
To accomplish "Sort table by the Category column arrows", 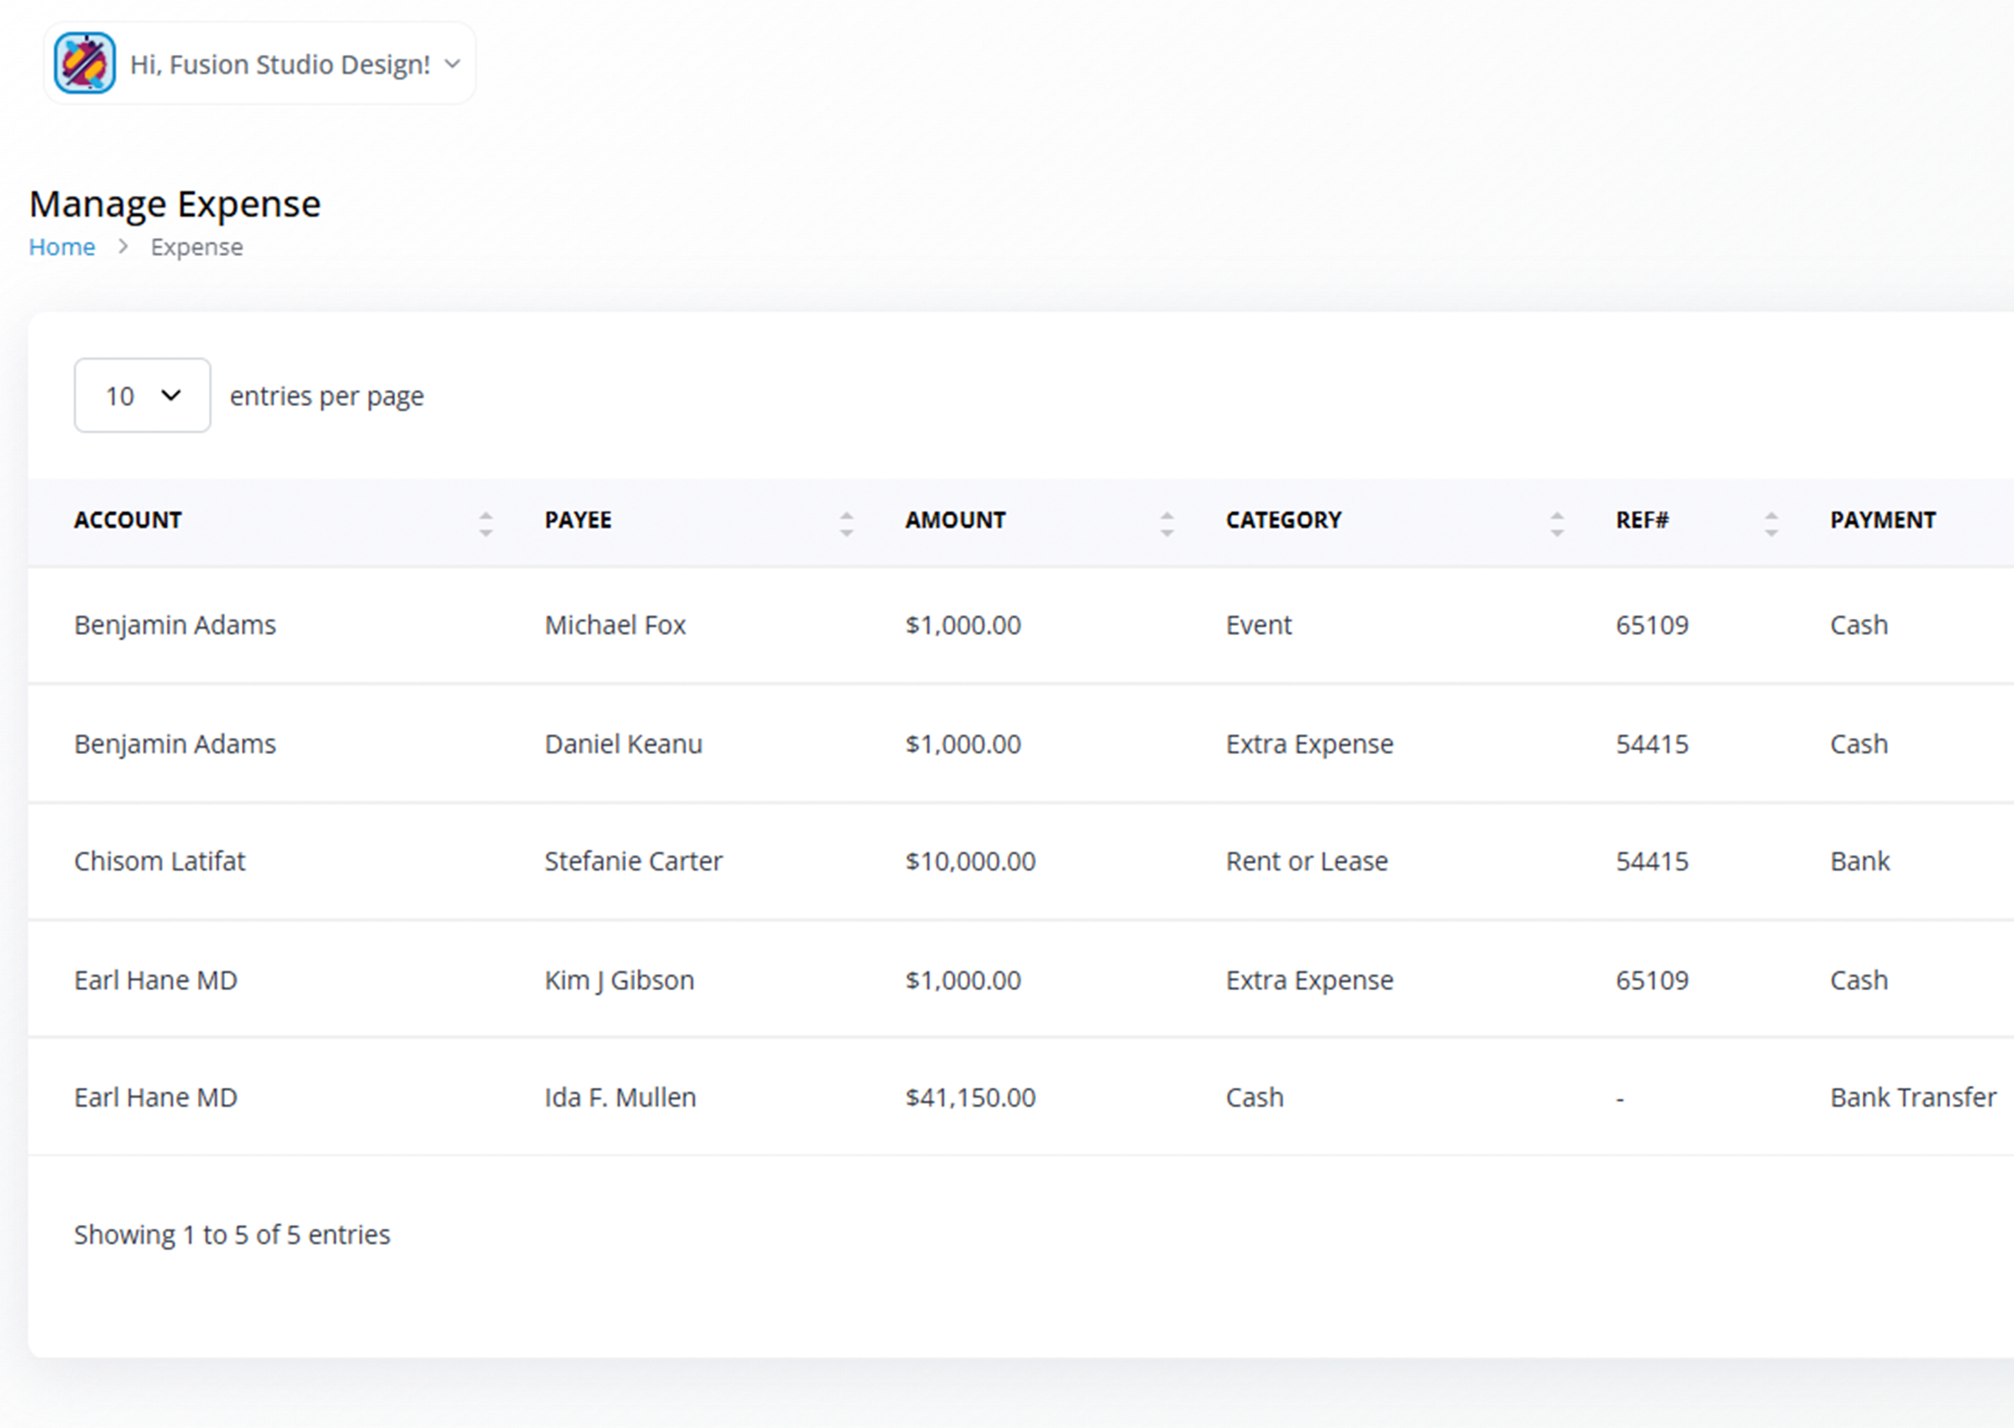I will 1556,524.
